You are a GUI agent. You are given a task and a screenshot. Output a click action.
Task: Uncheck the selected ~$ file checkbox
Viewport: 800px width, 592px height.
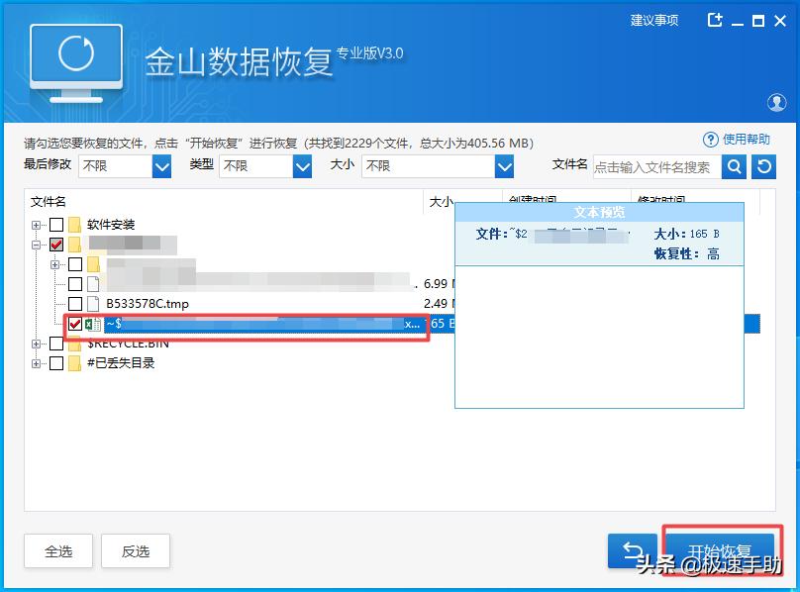click(76, 325)
